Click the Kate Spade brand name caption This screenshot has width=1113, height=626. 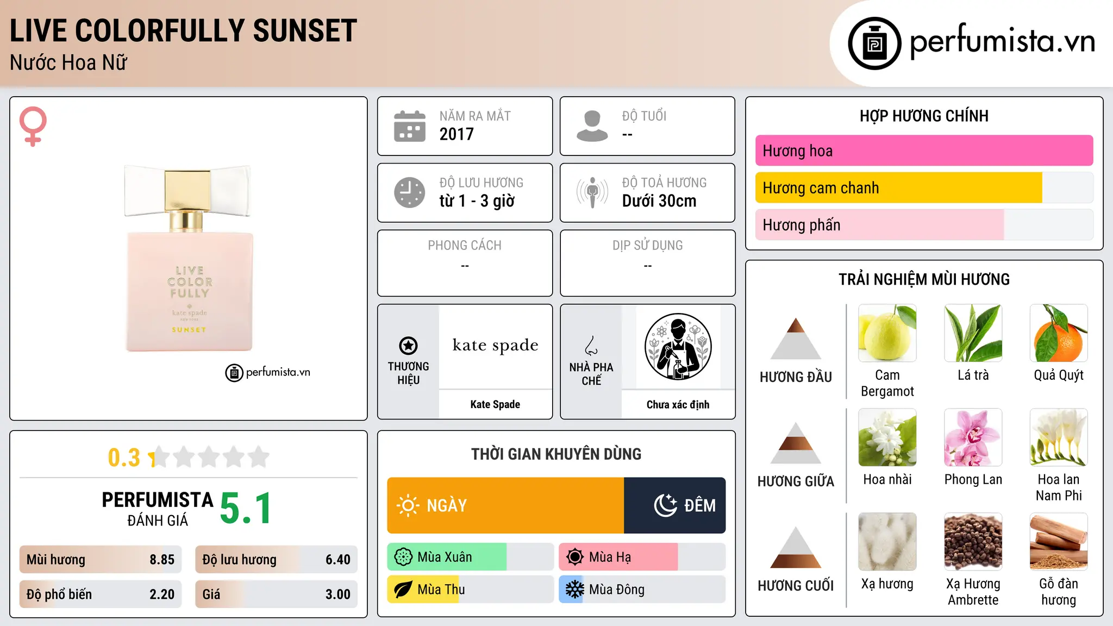[495, 404]
